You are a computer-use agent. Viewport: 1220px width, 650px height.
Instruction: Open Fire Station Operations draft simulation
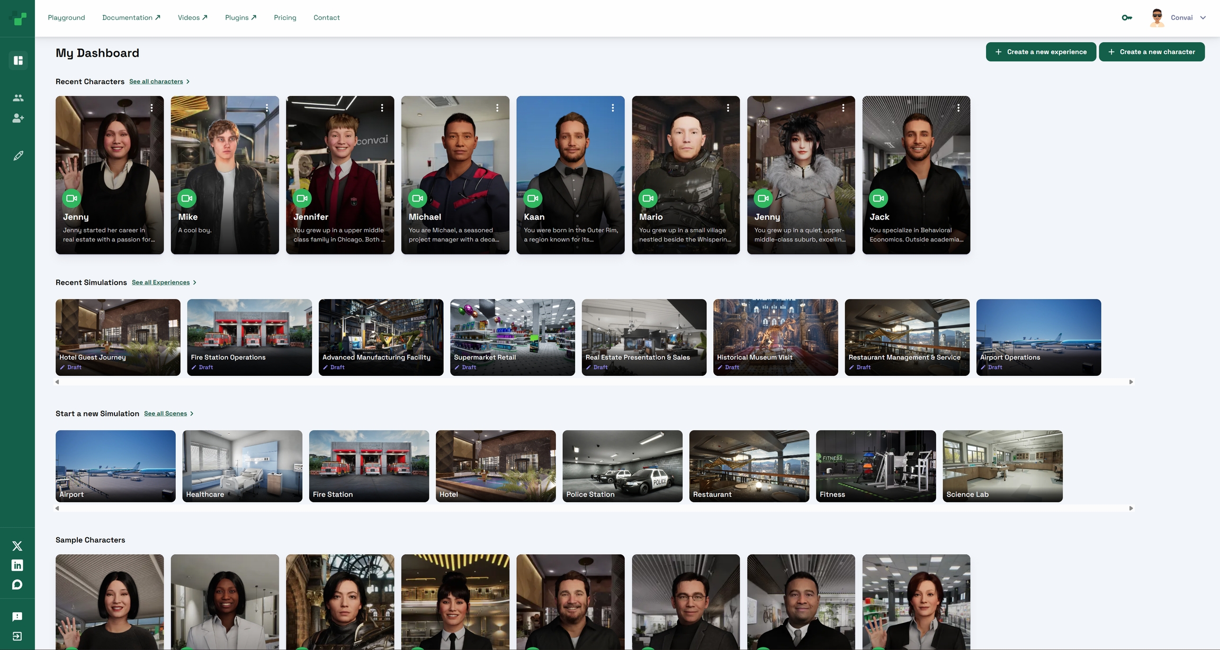[249, 337]
